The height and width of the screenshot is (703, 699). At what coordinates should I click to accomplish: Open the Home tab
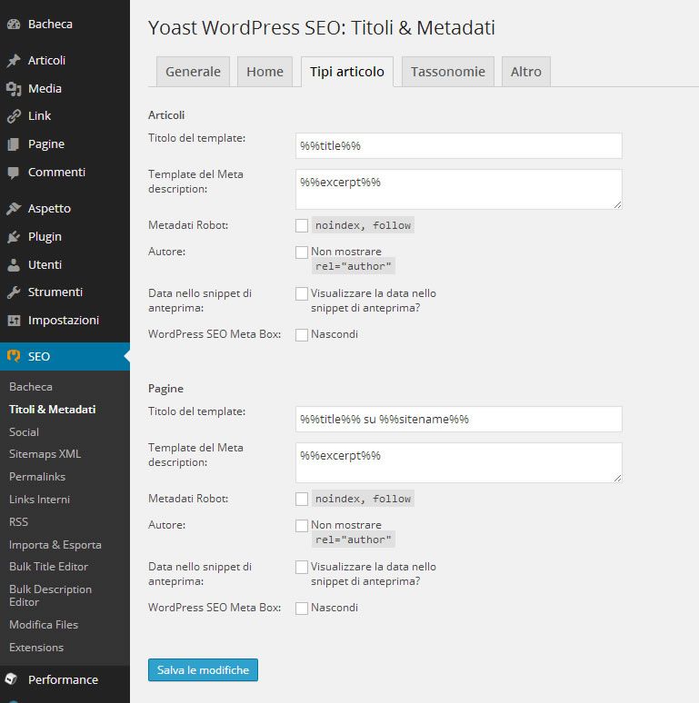[x=265, y=72]
